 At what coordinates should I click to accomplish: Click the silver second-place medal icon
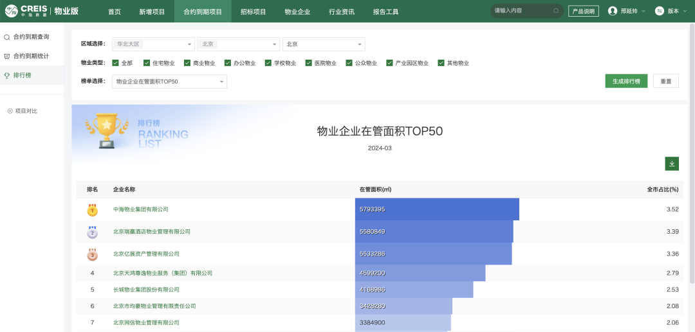[x=92, y=232]
